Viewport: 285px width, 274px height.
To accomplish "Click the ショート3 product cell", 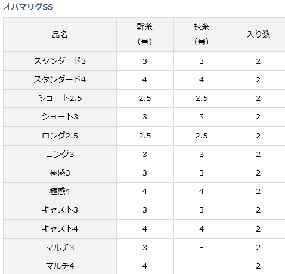I will point(60,117).
